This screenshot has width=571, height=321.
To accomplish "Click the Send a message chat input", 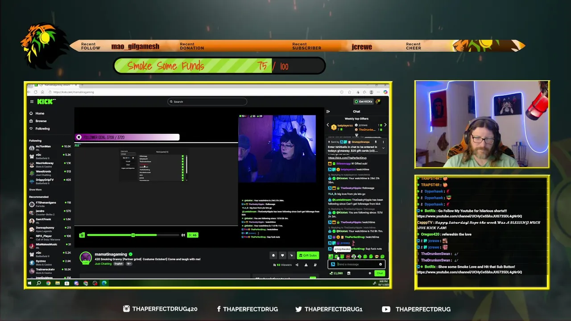I will (356, 264).
